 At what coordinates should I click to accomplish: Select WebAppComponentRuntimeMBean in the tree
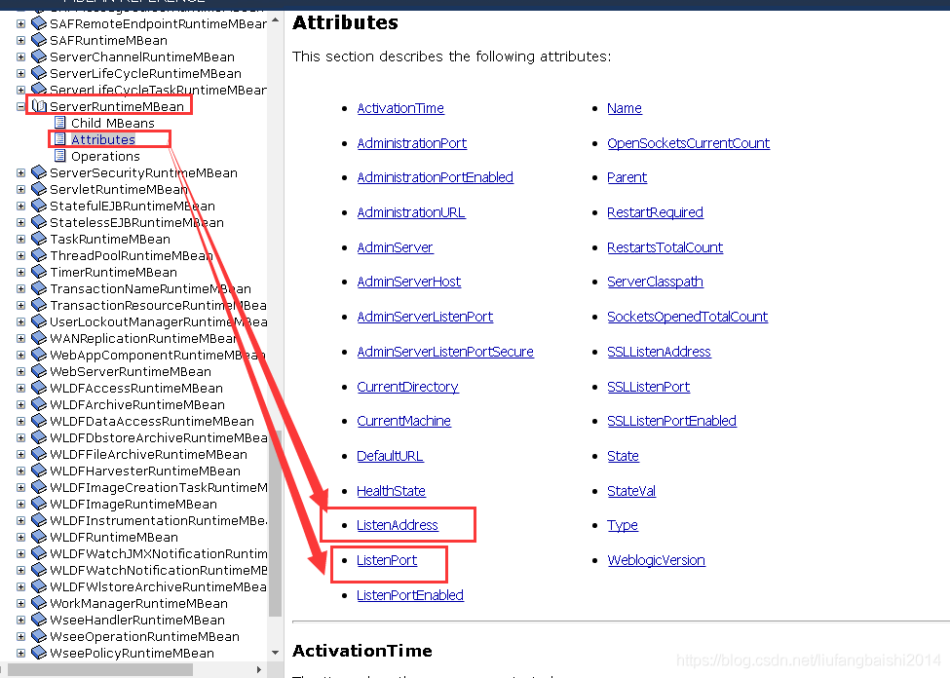[158, 355]
